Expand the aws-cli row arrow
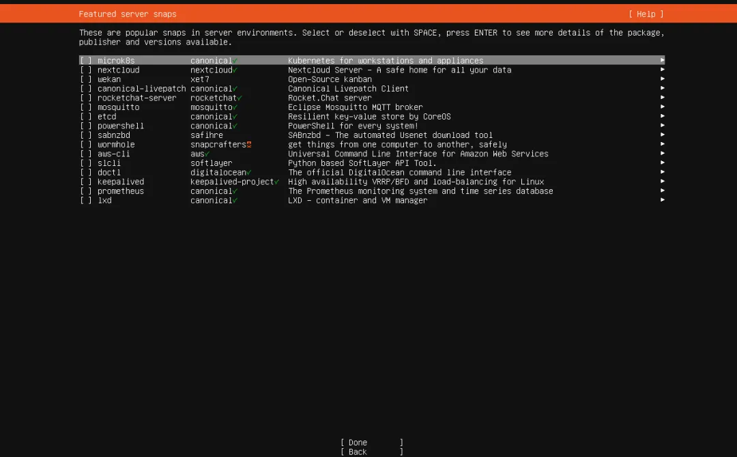 click(662, 153)
